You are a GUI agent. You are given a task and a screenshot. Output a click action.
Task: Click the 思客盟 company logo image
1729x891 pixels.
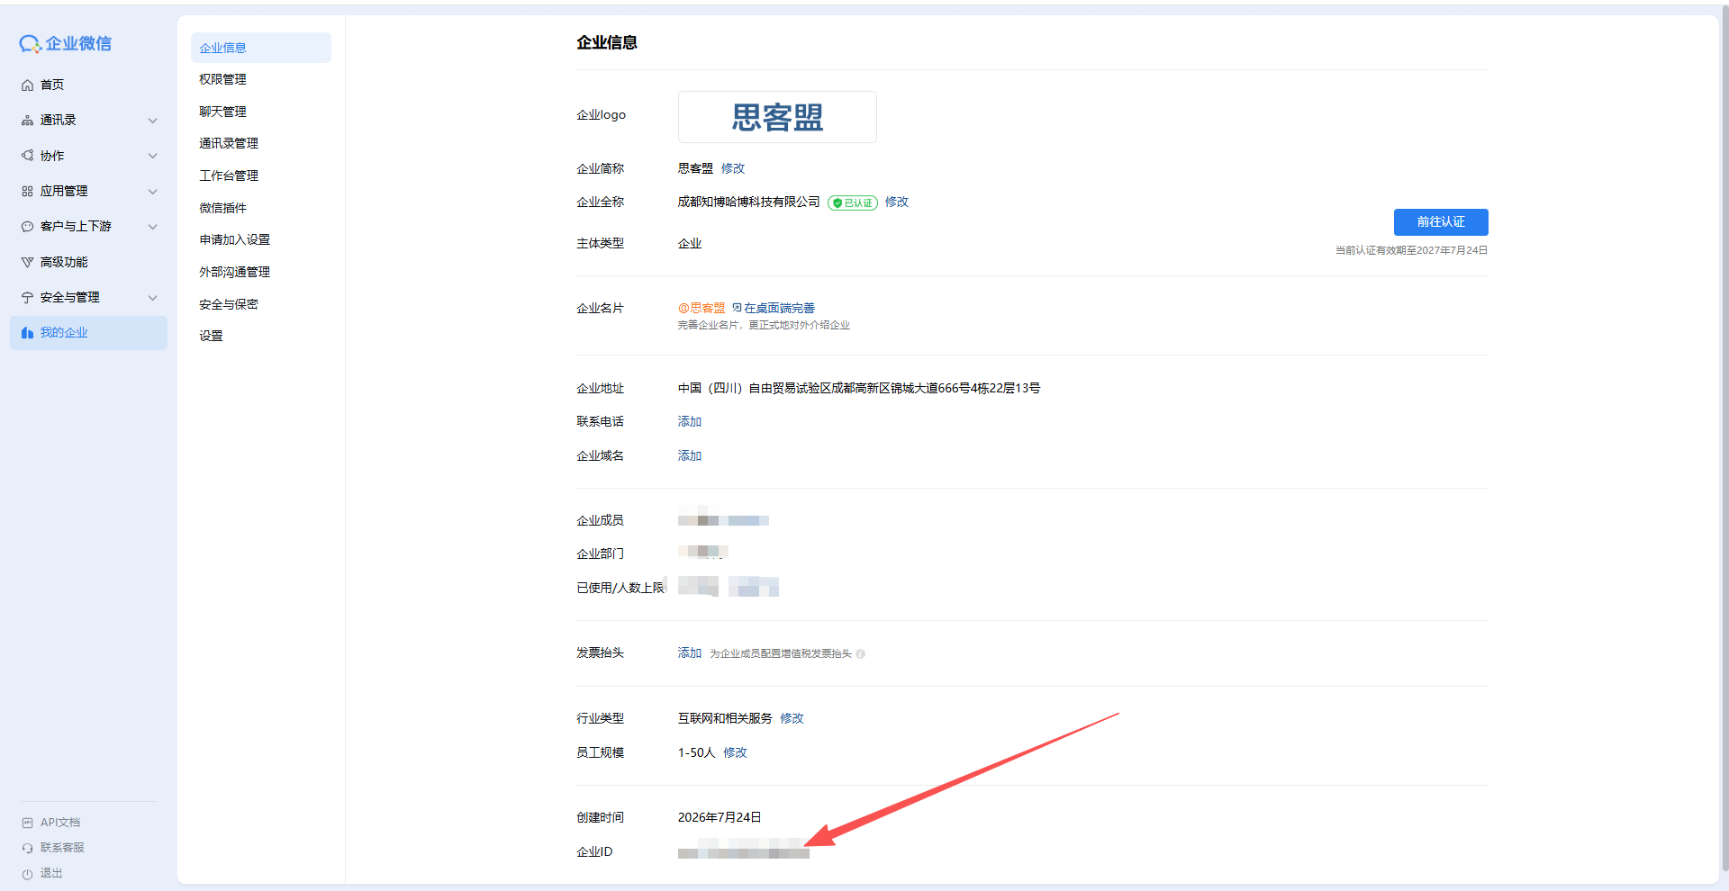777,117
